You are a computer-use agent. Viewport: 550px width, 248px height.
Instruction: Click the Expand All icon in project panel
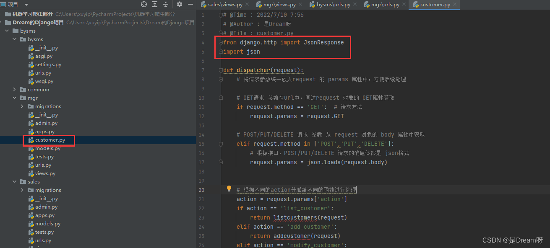[155, 4]
